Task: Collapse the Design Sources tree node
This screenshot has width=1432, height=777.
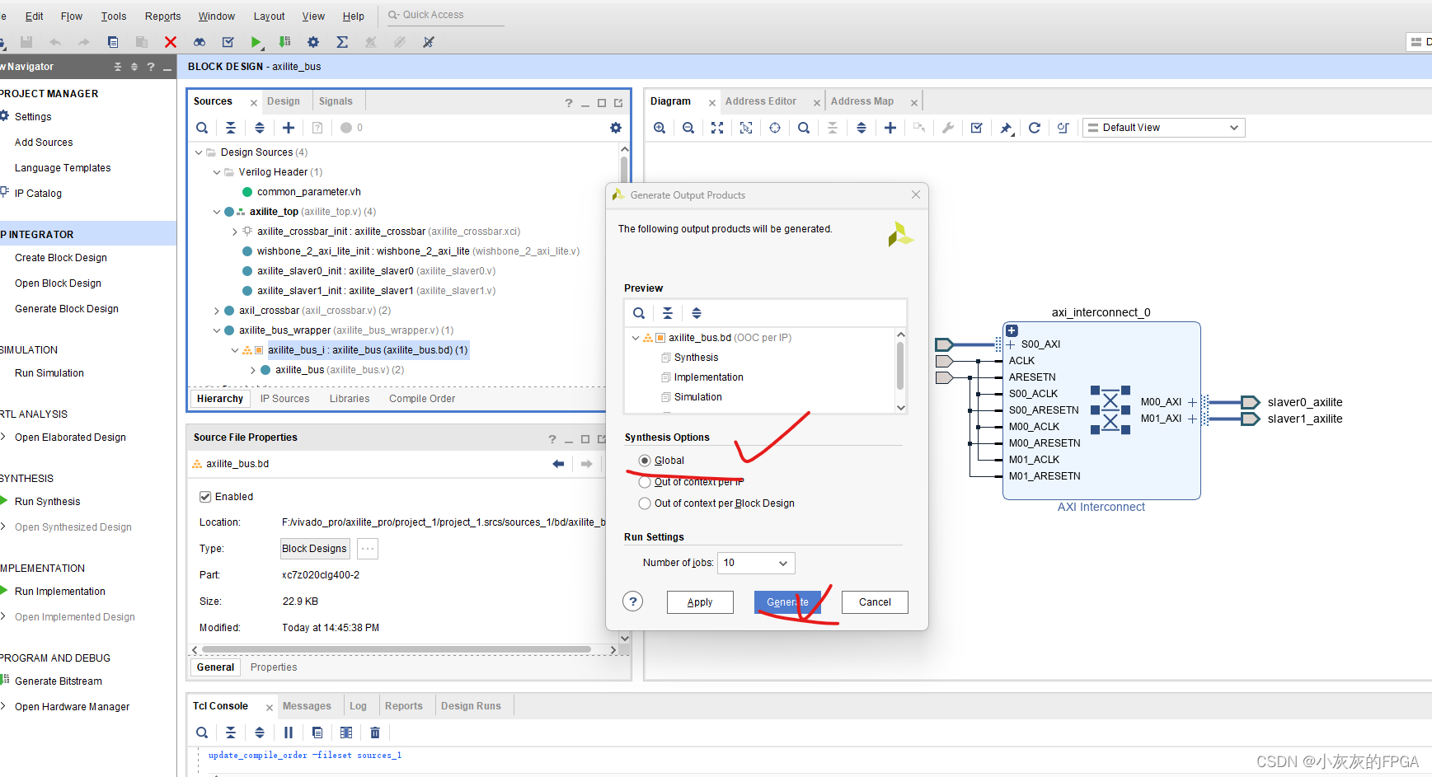Action: pyautogui.click(x=199, y=152)
